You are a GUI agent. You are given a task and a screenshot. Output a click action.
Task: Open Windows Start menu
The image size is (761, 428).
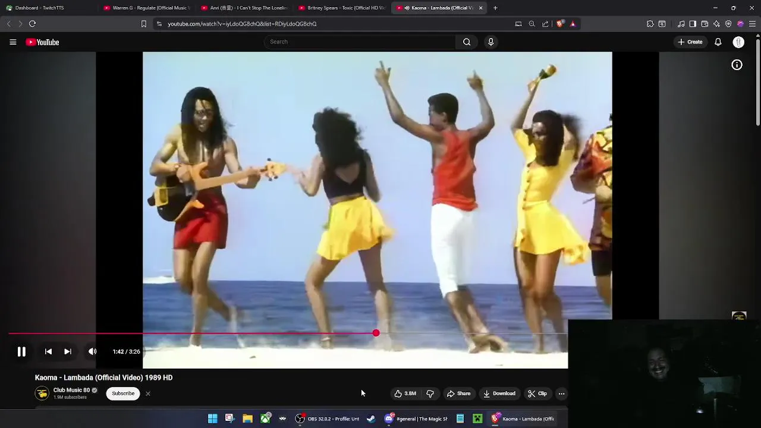tap(212, 418)
